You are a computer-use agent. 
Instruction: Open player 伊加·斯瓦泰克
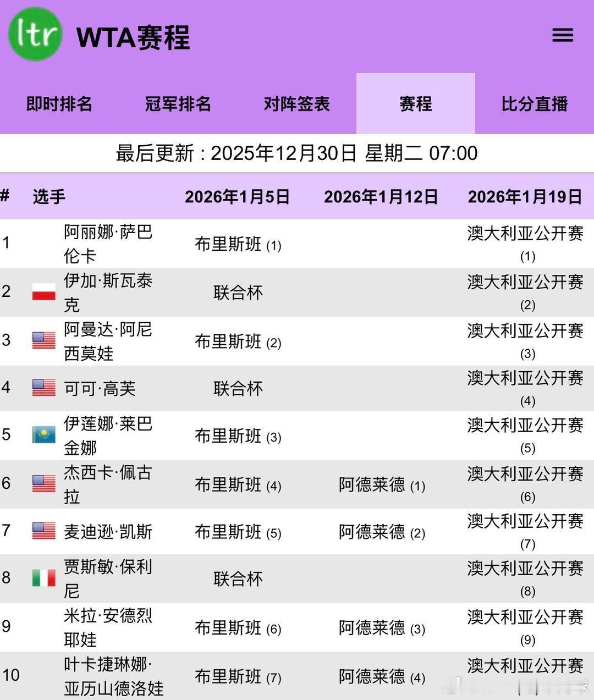pyautogui.click(x=108, y=293)
